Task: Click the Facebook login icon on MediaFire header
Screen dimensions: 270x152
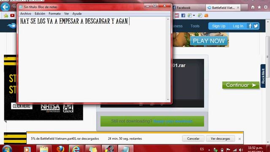Action: tap(250, 26)
